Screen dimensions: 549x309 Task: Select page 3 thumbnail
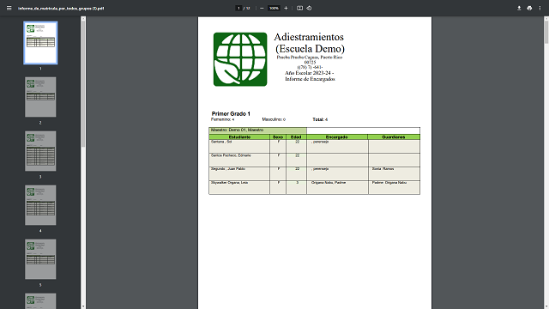(x=40, y=151)
